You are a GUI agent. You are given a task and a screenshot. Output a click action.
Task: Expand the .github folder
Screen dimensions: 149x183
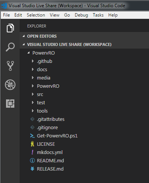click(33, 61)
